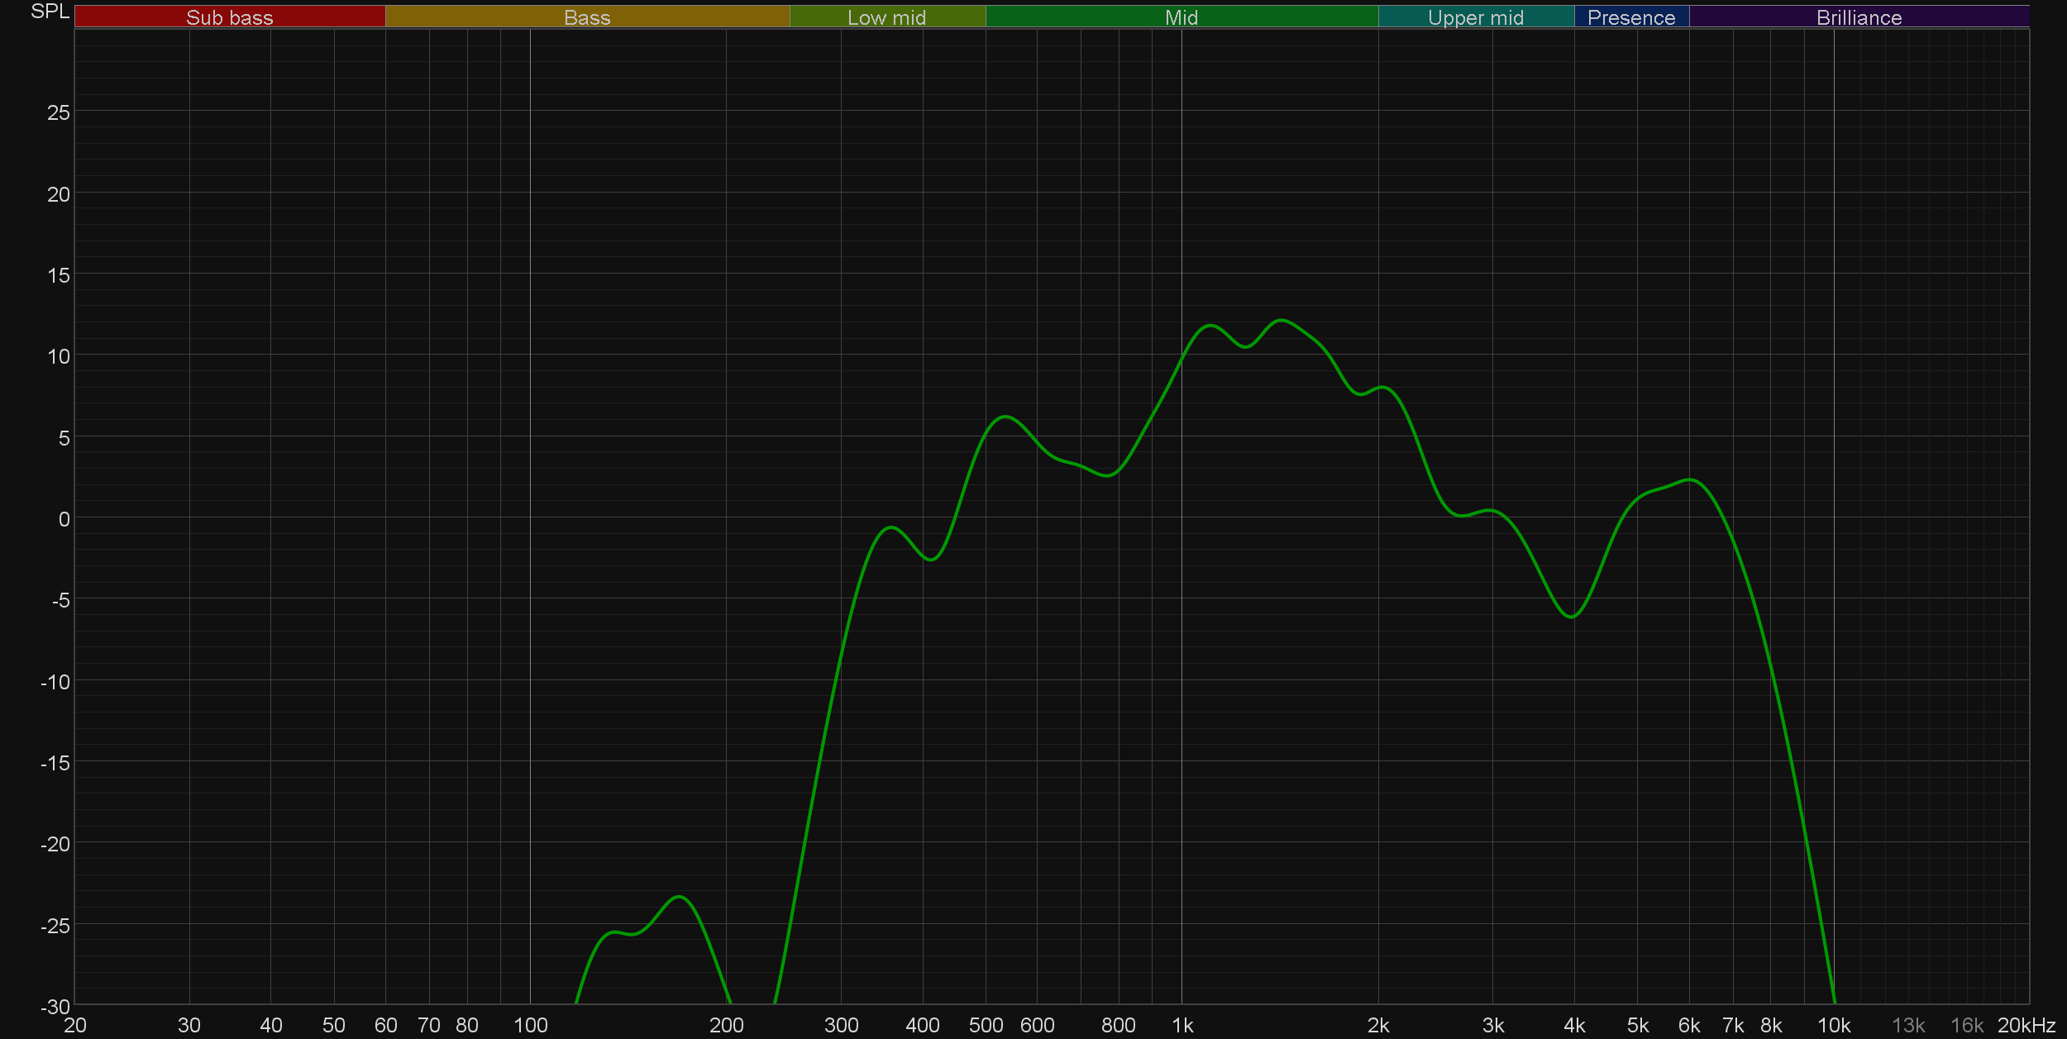Image resolution: width=2067 pixels, height=1039 pixels.
Task: Click the curve's highest peak near 1.4 kHz
Action: pyautogui.click(x=1281, y=320)
